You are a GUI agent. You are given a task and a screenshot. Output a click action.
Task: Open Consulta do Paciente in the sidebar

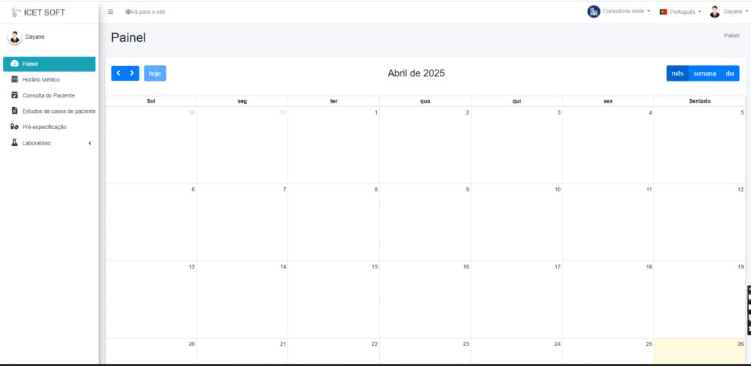[x=49, y=95]
